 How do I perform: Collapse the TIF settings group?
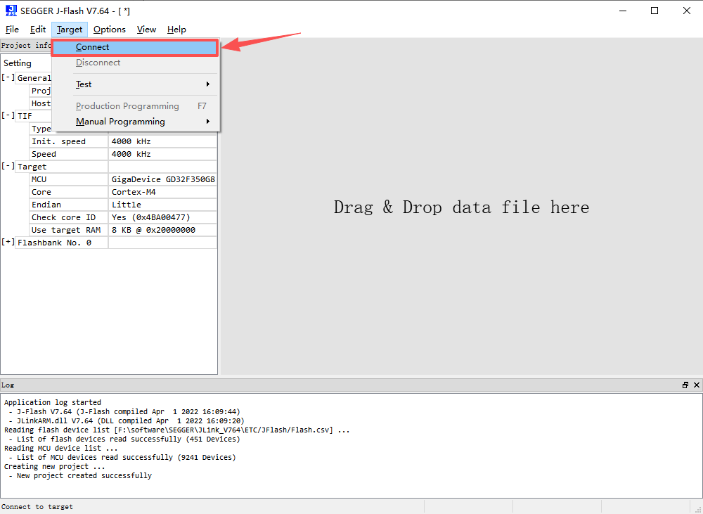click(8, 115)
